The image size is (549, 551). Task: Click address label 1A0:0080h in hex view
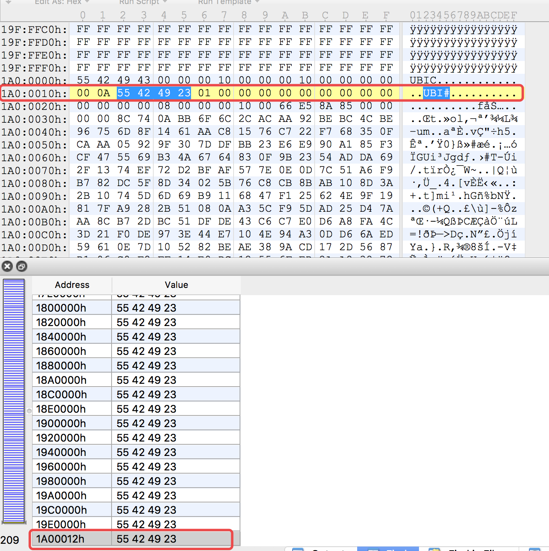point(34,183)
